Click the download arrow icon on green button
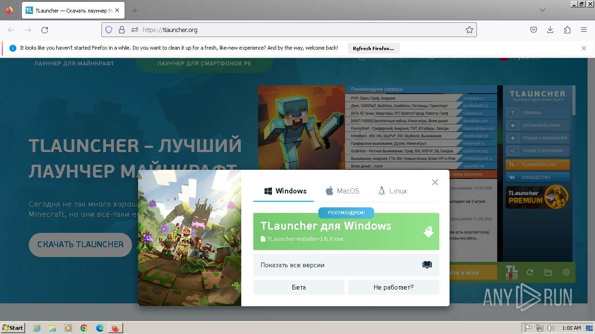 click(429, 231)
